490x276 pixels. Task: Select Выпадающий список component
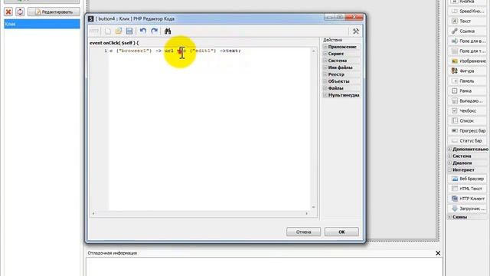[467, 100]
